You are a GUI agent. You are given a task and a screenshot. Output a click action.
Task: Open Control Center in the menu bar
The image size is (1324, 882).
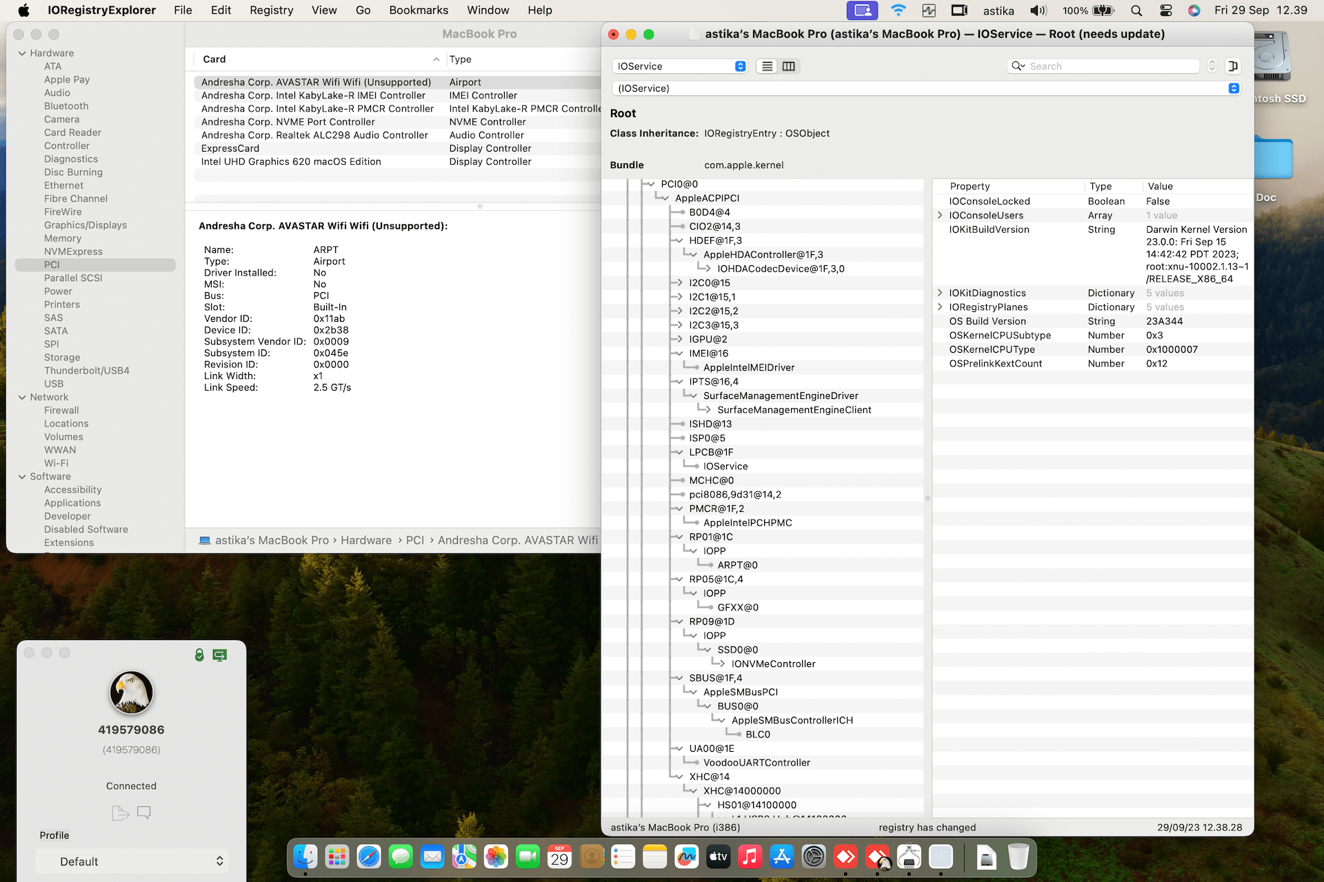pos(1166,10)
